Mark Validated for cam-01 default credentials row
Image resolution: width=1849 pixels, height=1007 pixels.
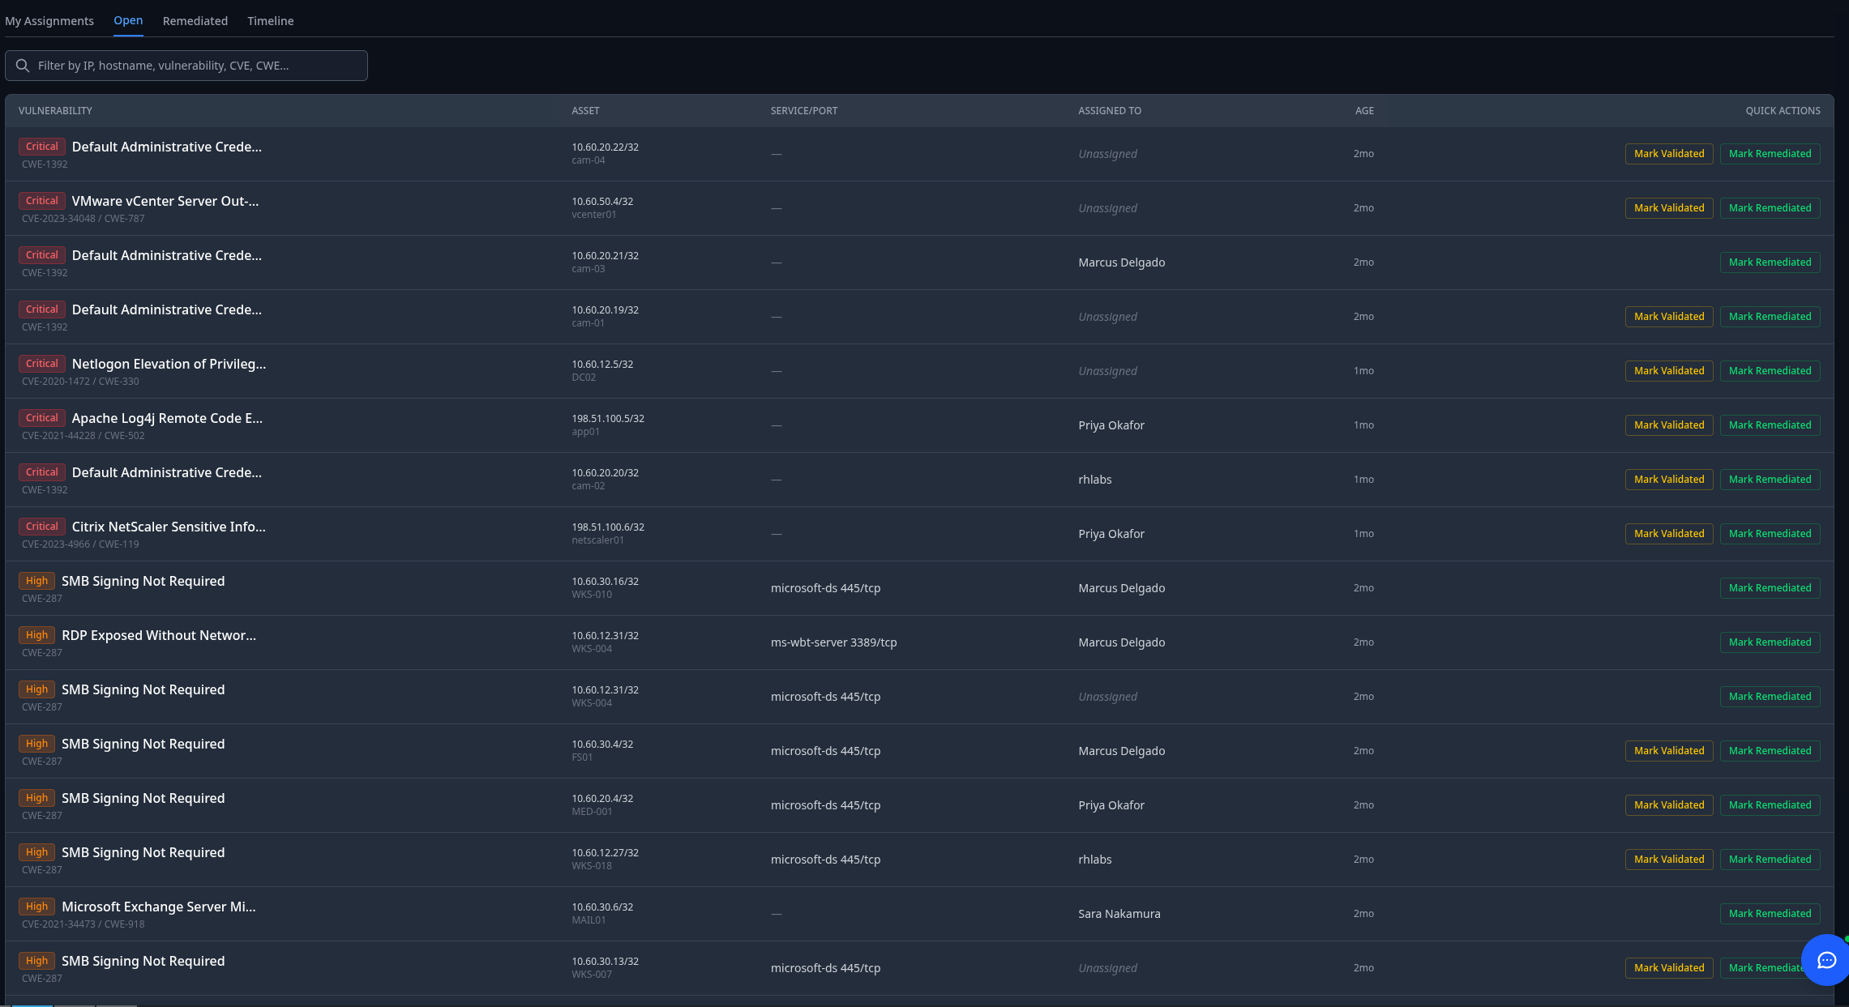coord(1669,317)
